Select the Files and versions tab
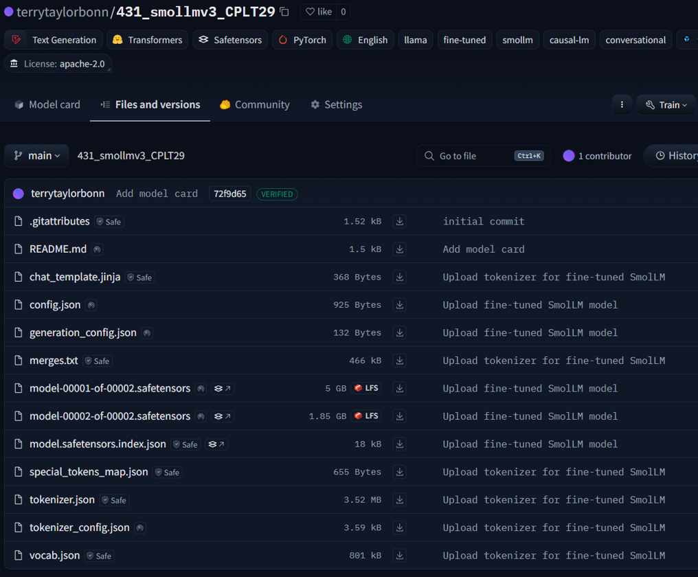Screen dimensions: 698x577 (x=150, y=104)
